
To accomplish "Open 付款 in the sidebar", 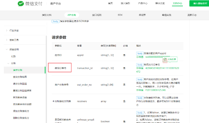I will [x=13, y=56].
